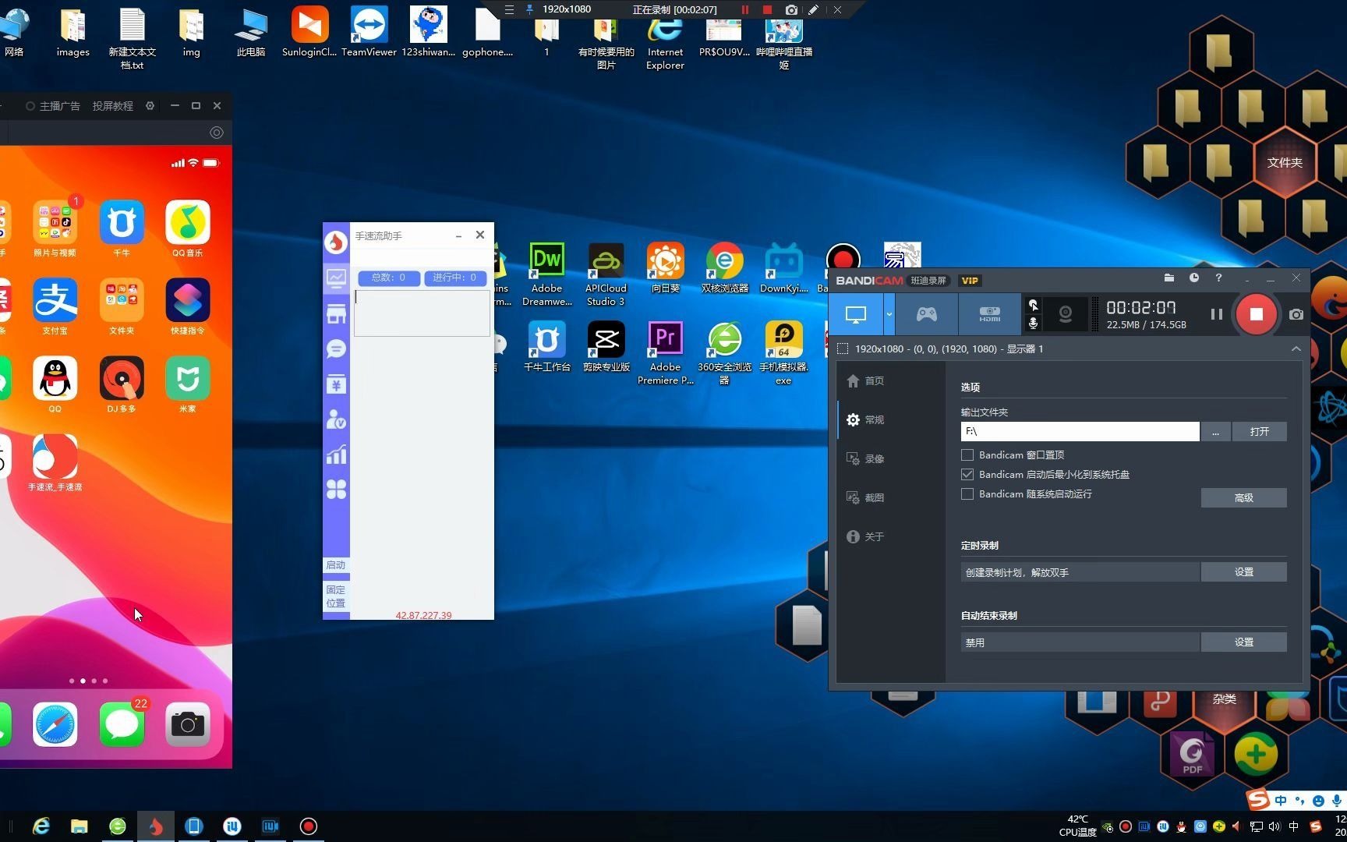Screen dimensions: 1347x842
Task: Open 高级 advanced options
Action: coord(1243,497)
